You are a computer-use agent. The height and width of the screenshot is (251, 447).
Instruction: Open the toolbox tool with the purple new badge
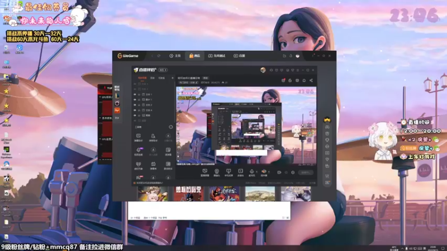pos(139,151)
